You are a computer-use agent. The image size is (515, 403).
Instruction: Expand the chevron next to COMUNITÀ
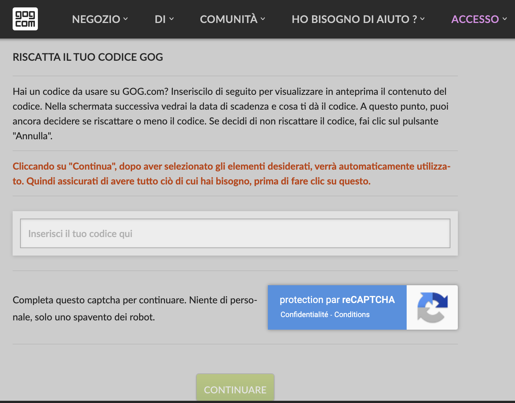[x=263, y=19]
